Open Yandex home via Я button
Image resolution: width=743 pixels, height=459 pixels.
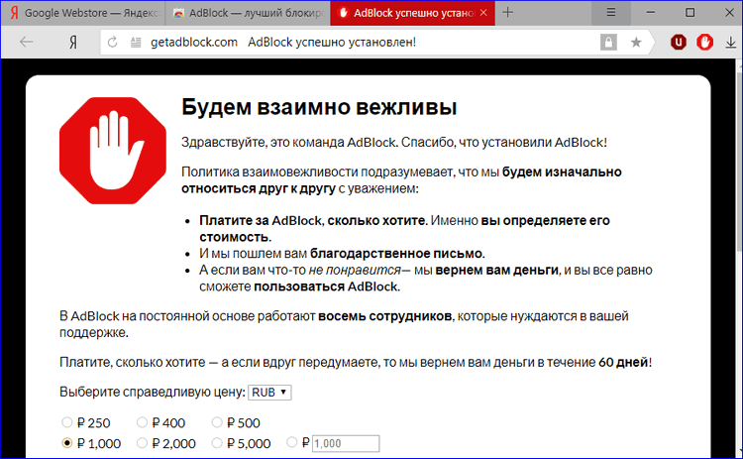[73, 43]
